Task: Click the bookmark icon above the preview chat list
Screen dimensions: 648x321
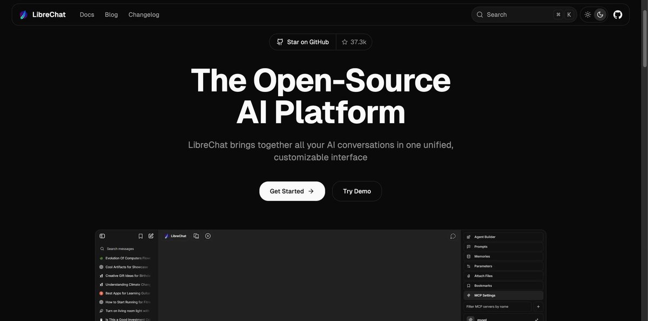Action: [140, 236]
